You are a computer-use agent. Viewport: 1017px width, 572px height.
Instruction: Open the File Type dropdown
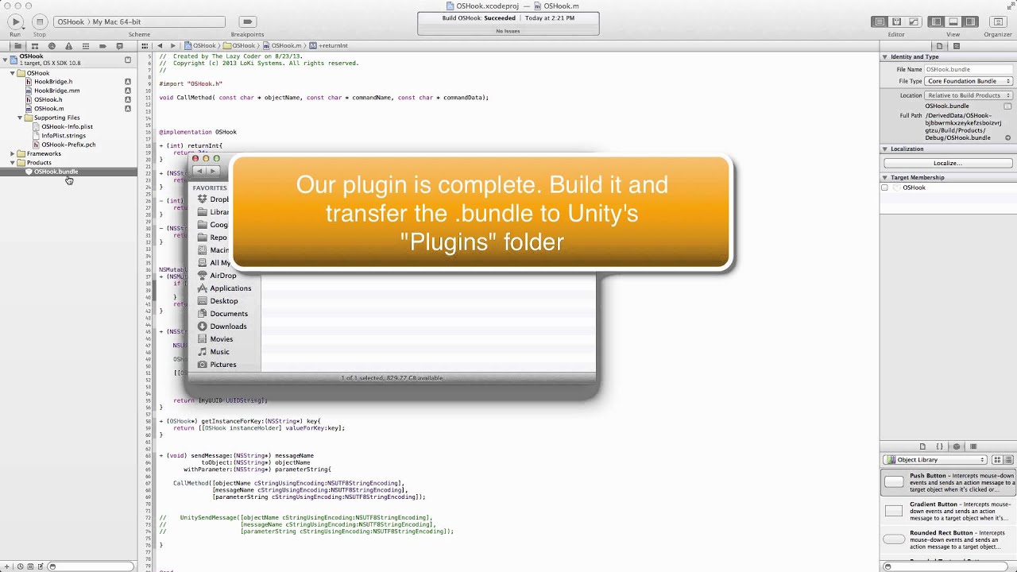coord(968,81)
